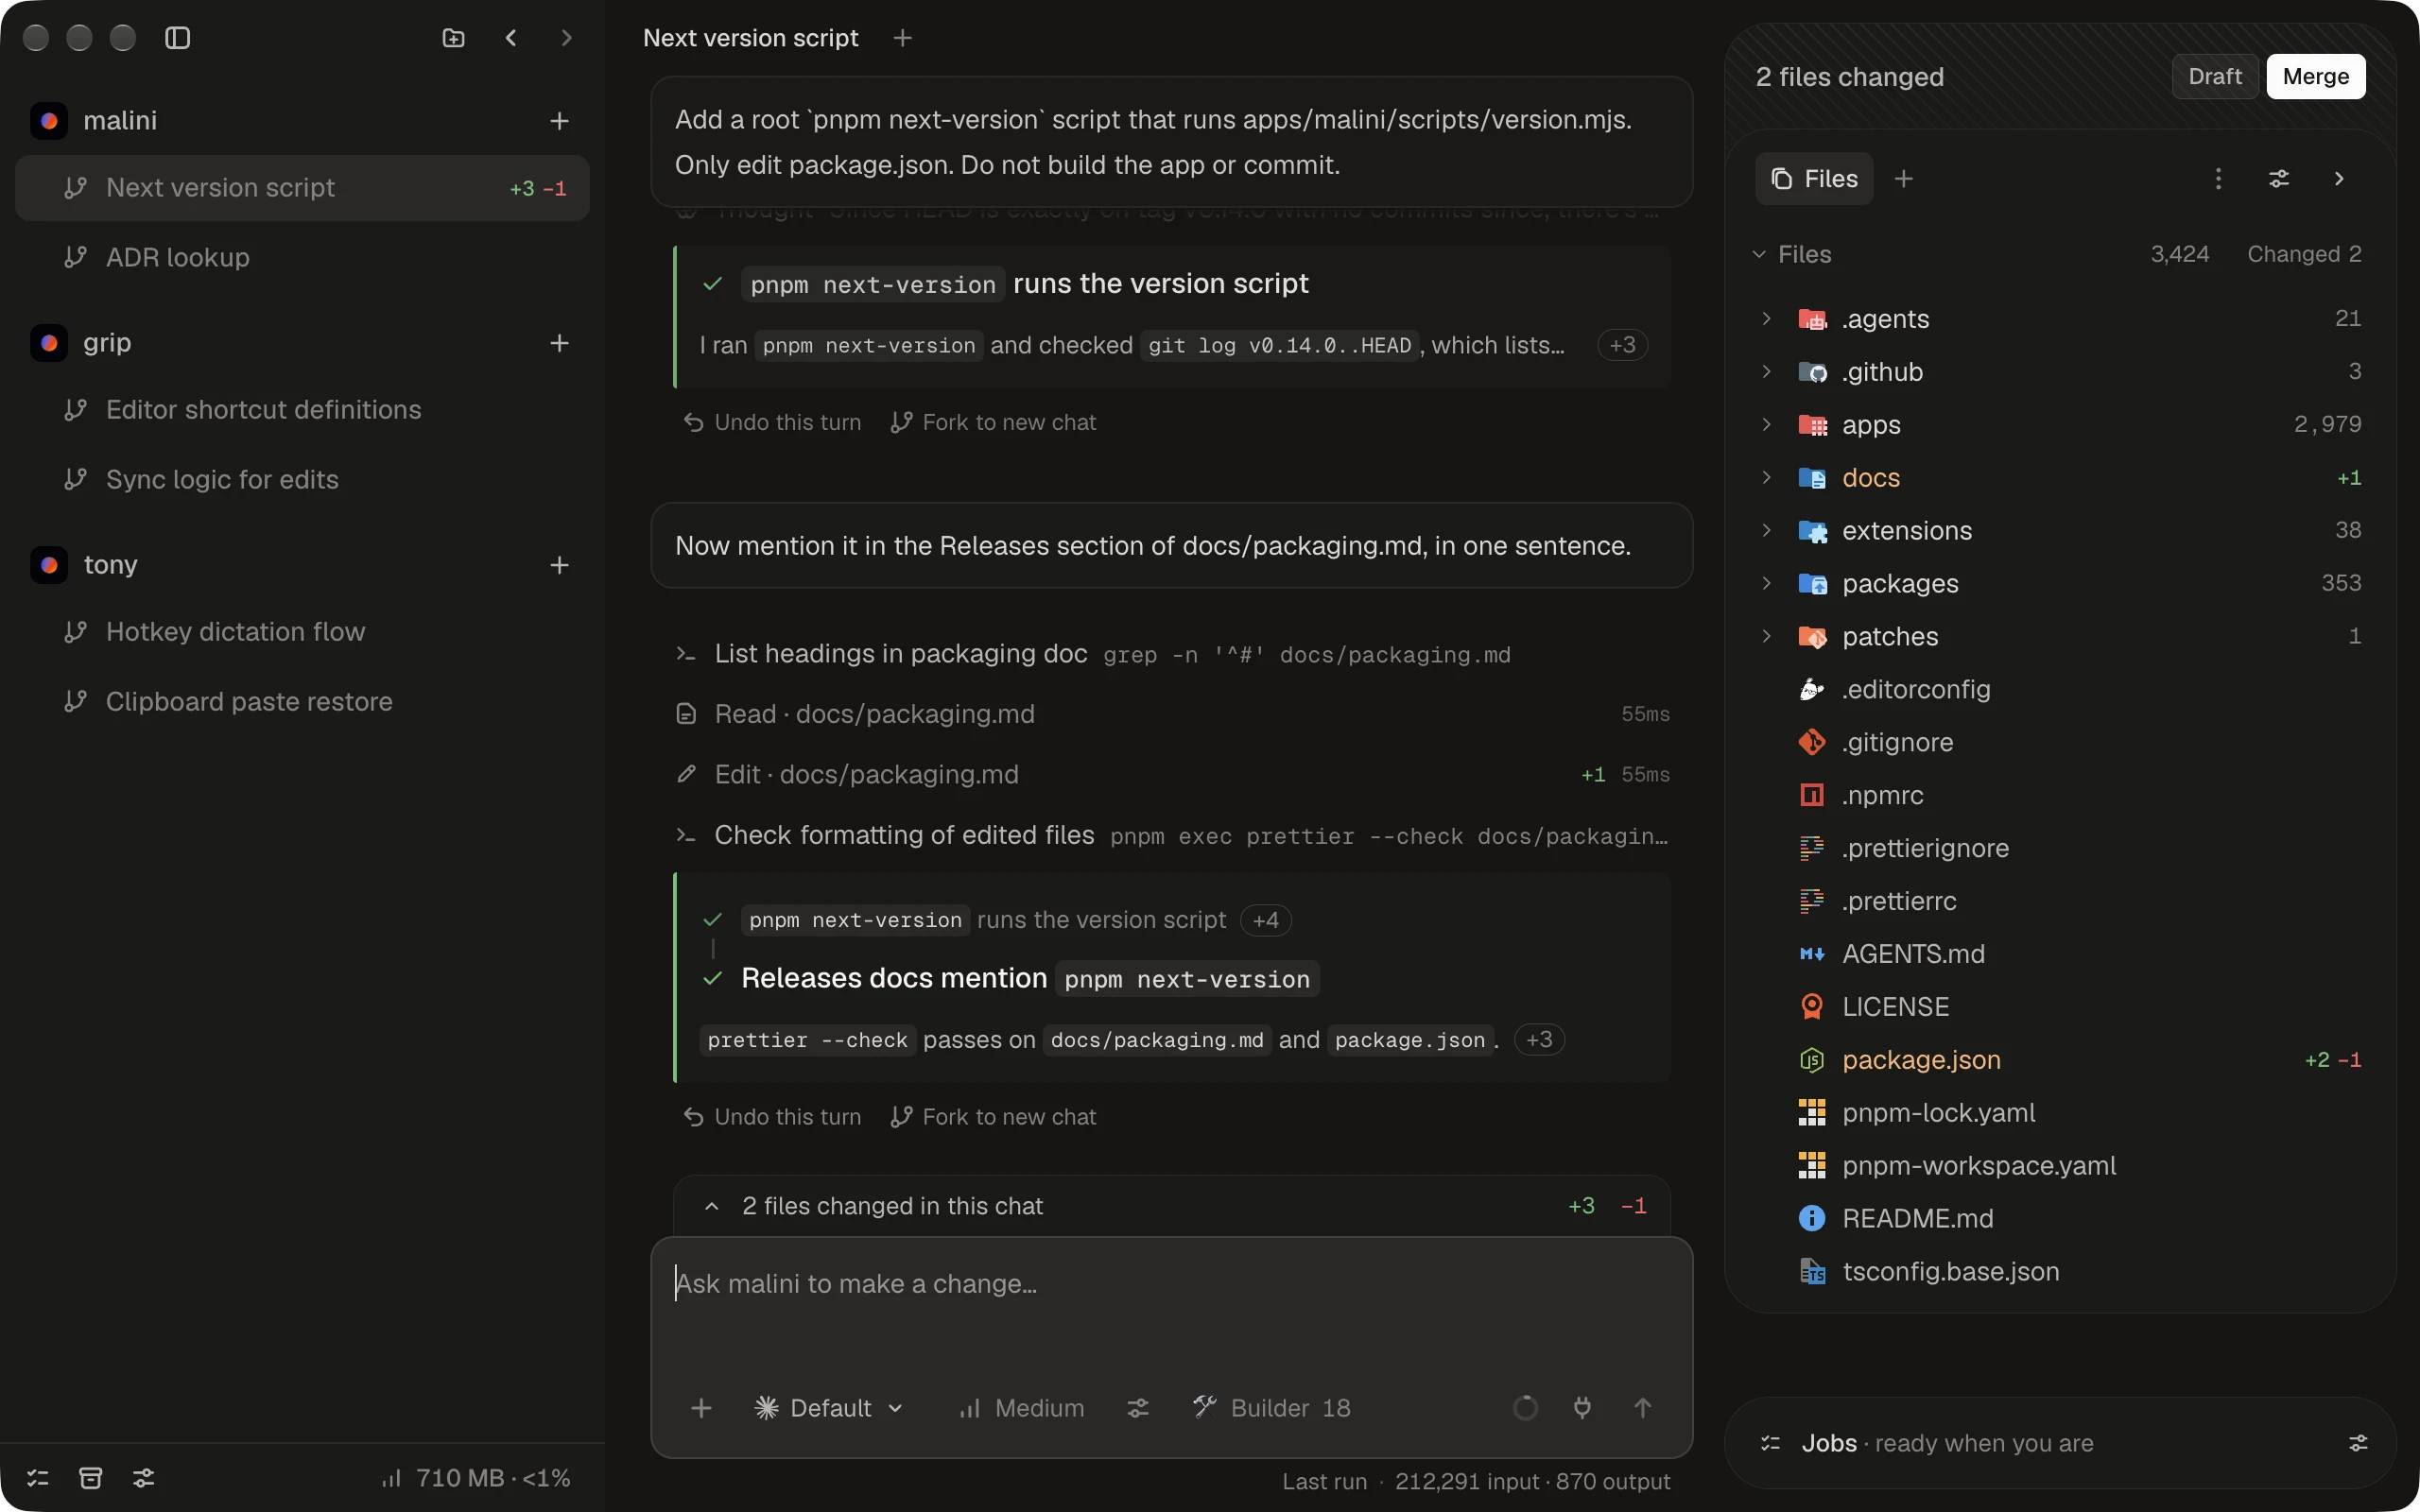Screen dimensions: 2420x1512
Task: Collapse the Files tree header
Action: coord(1760,255)
